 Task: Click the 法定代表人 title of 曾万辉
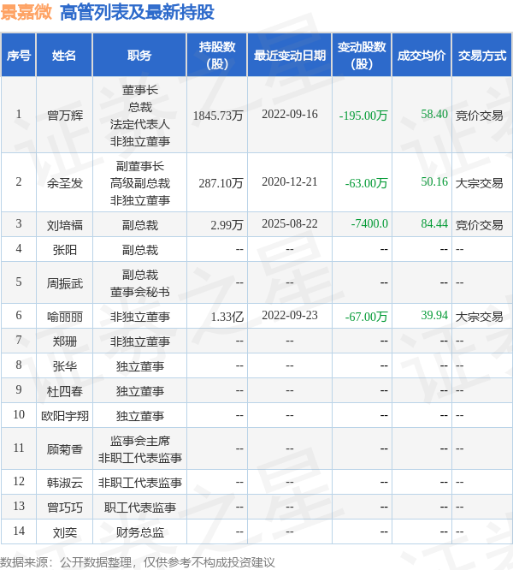(139, 124)
